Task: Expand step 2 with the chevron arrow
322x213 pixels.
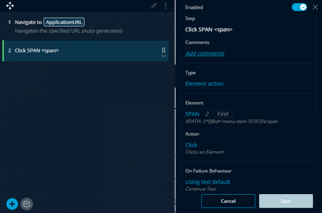Action: [164, 56]
